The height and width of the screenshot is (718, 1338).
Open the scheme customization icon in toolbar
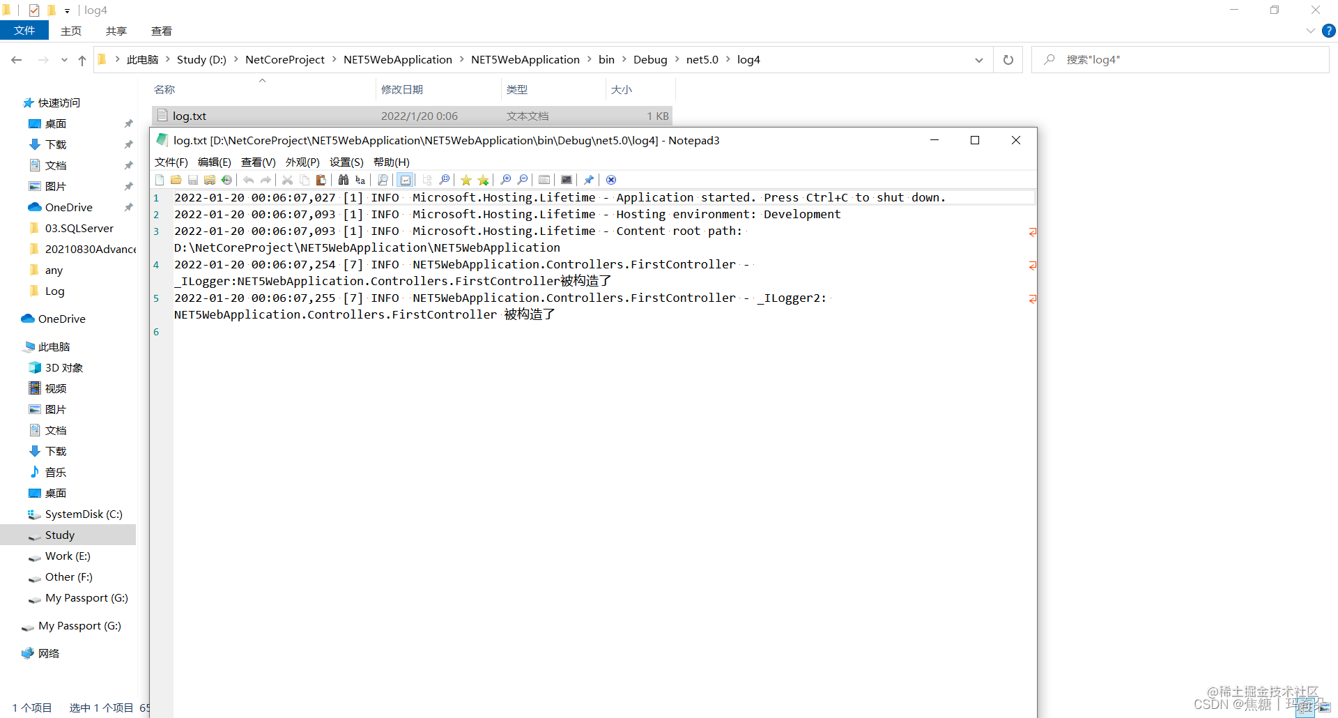coord(544,180)
